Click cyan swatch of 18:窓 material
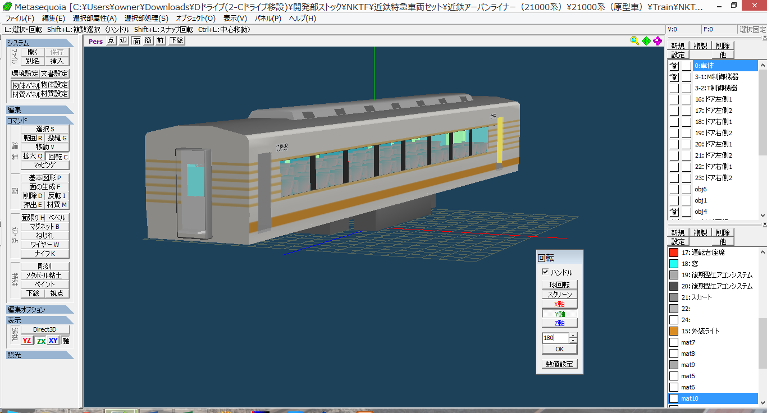 pyautogui.click(x=674, y=264)
